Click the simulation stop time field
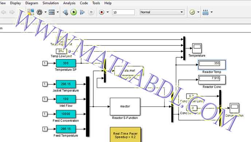 point(123,12)
